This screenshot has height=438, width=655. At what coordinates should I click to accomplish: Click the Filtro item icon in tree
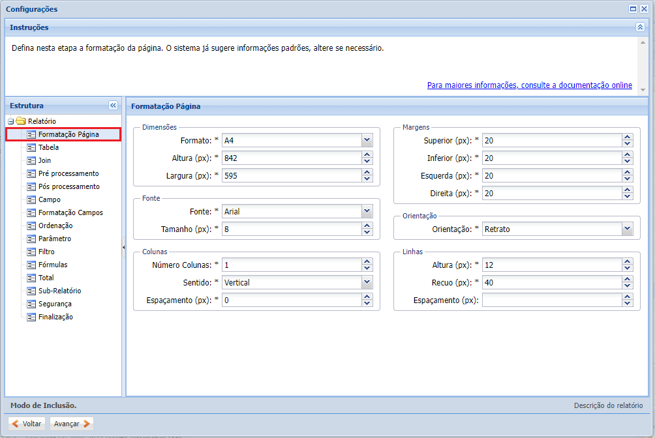click(31, 252)
